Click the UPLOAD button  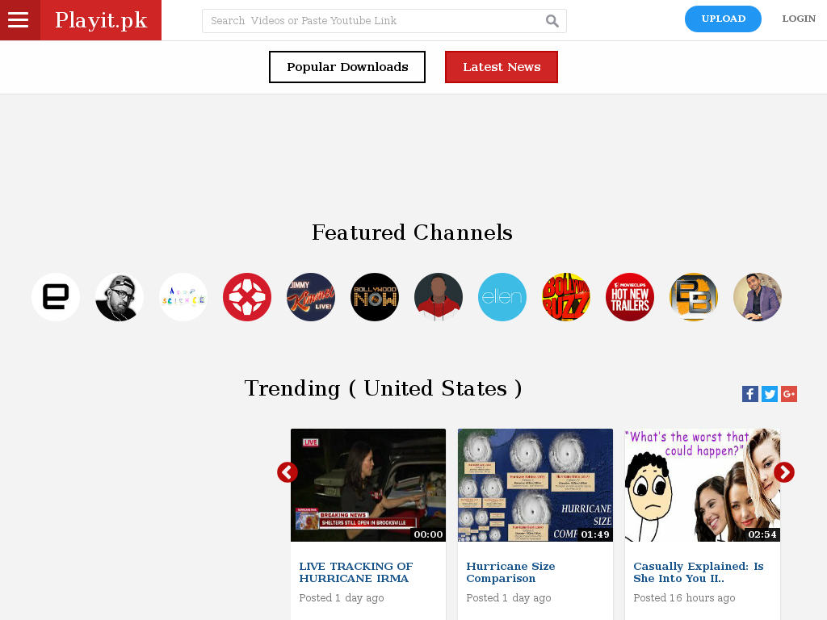click(x=723, y=19)
